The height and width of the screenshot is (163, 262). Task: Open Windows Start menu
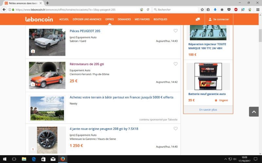point(5,159)
